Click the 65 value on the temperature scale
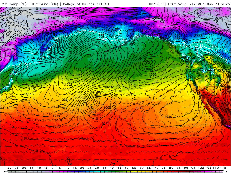231x173 pixels. pyautogui.click(x=149, y=168)
